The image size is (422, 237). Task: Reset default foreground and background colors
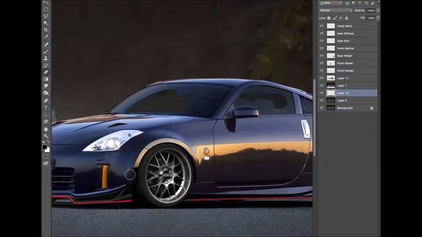click(44, 142)
